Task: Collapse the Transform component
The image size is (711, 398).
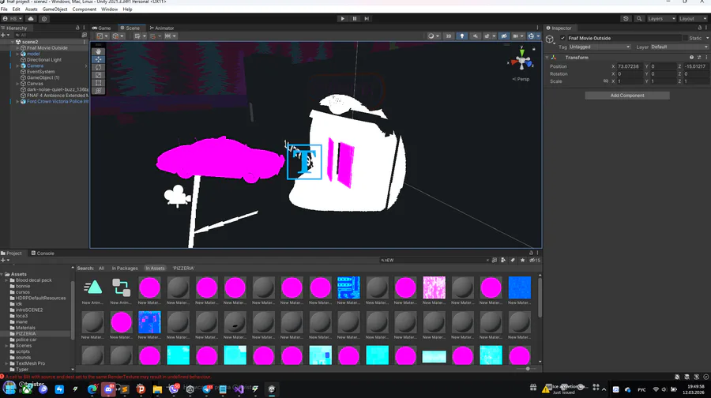Action: coord(547,58)
